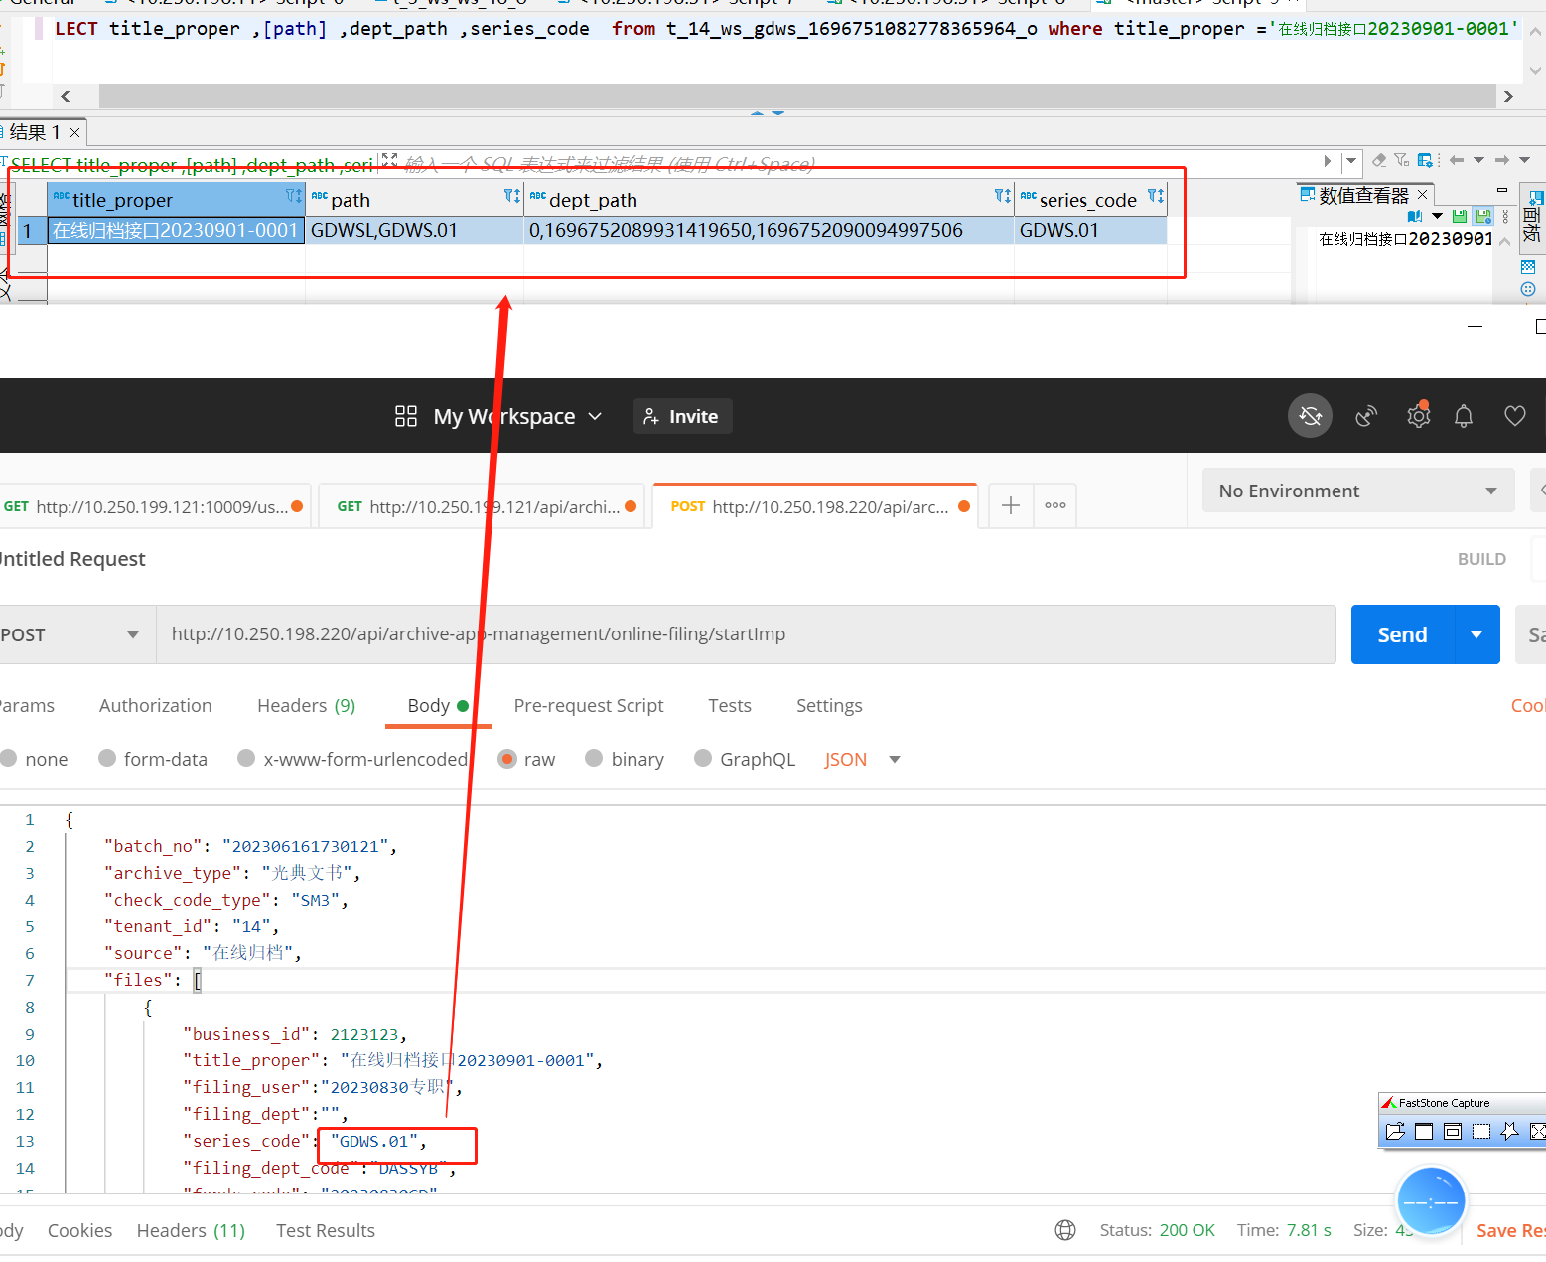Click FastStone freehand region capture icon
Screen dimensions: 1546x1262
[x=1510, y=1131]
